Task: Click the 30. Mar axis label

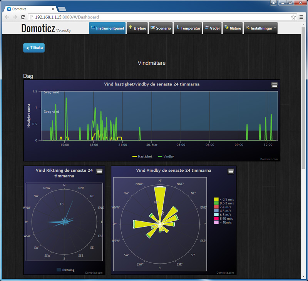Action: (x=152, y=145)
